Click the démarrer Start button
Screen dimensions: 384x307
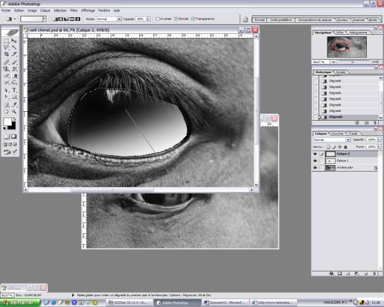click(20, 303)
